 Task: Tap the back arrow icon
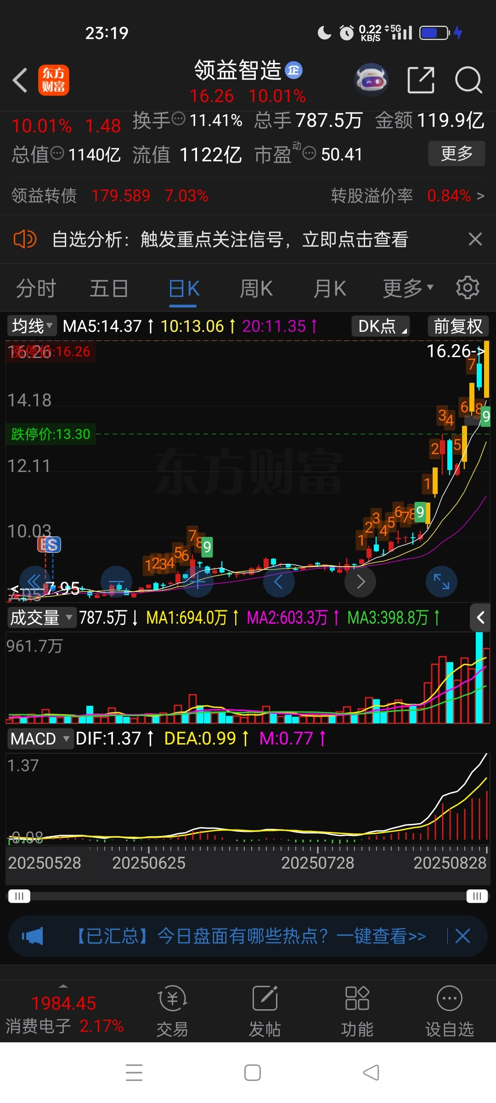pyautogui.click(x=20, y=80)
